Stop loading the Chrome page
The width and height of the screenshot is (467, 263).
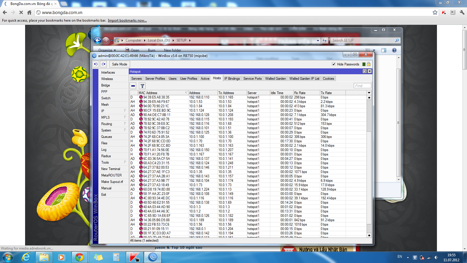(21, 13)
